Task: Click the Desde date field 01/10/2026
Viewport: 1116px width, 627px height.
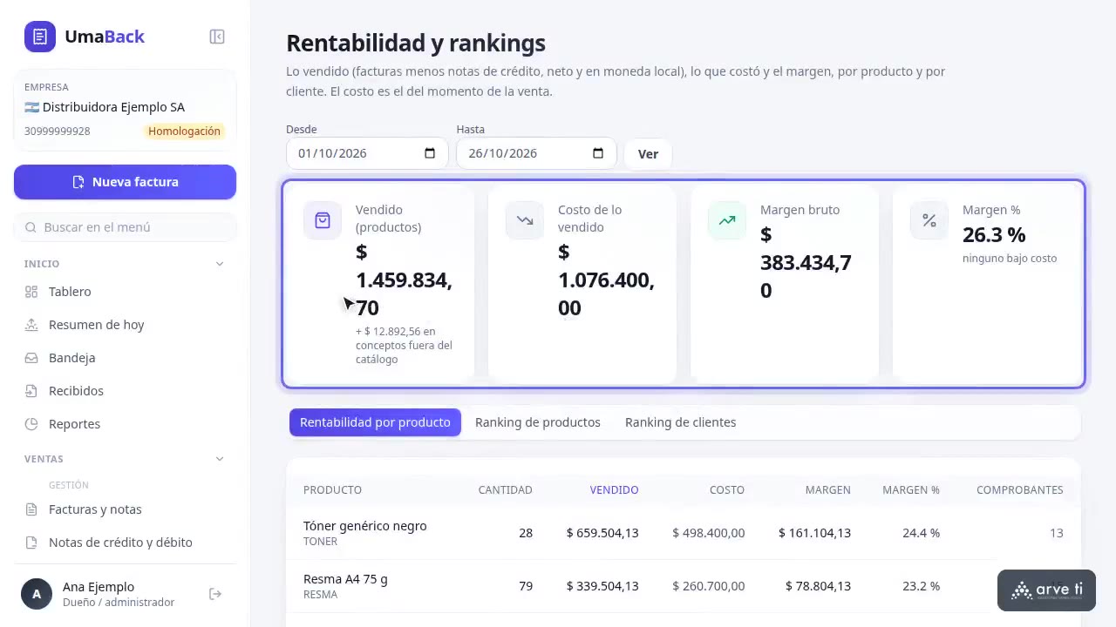Action: click(x=367, y=153)
